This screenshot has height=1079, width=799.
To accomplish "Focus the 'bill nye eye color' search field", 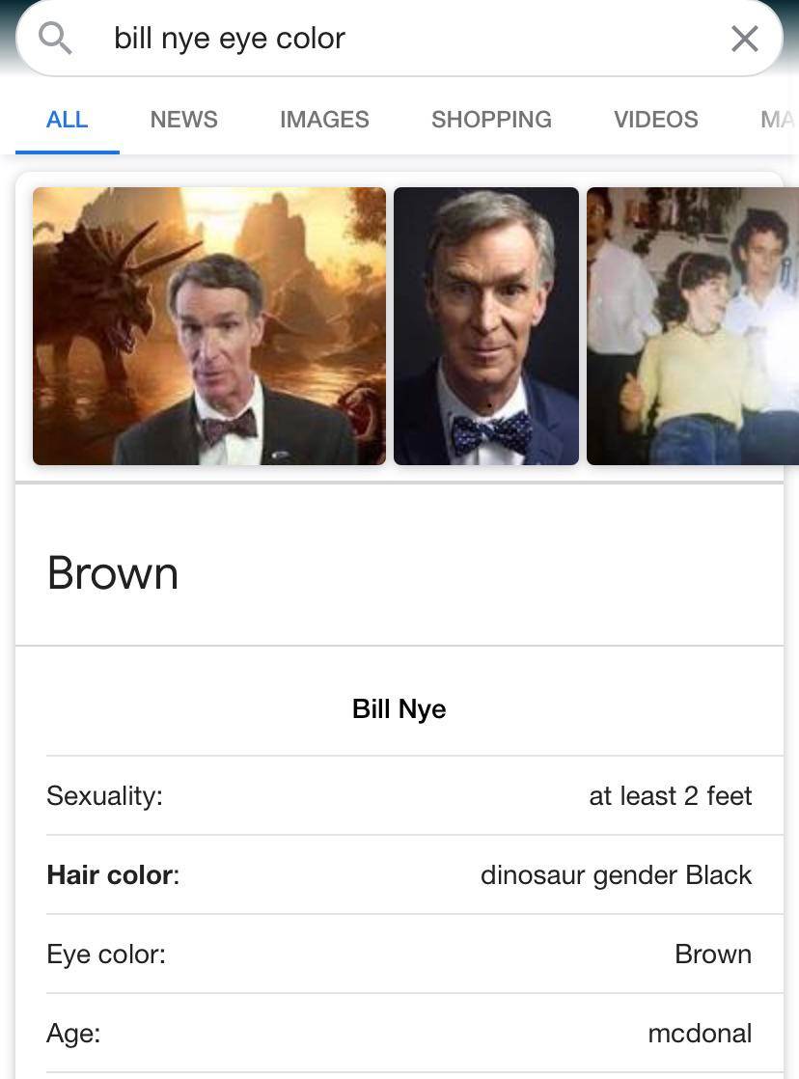I will tap(386, 39).
